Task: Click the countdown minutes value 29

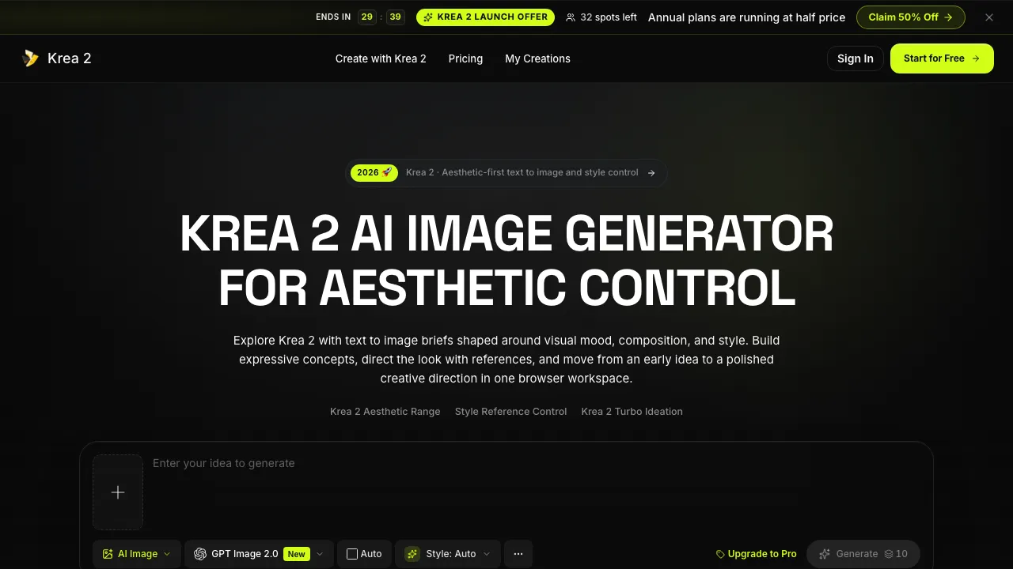Action: click(367, 17)
